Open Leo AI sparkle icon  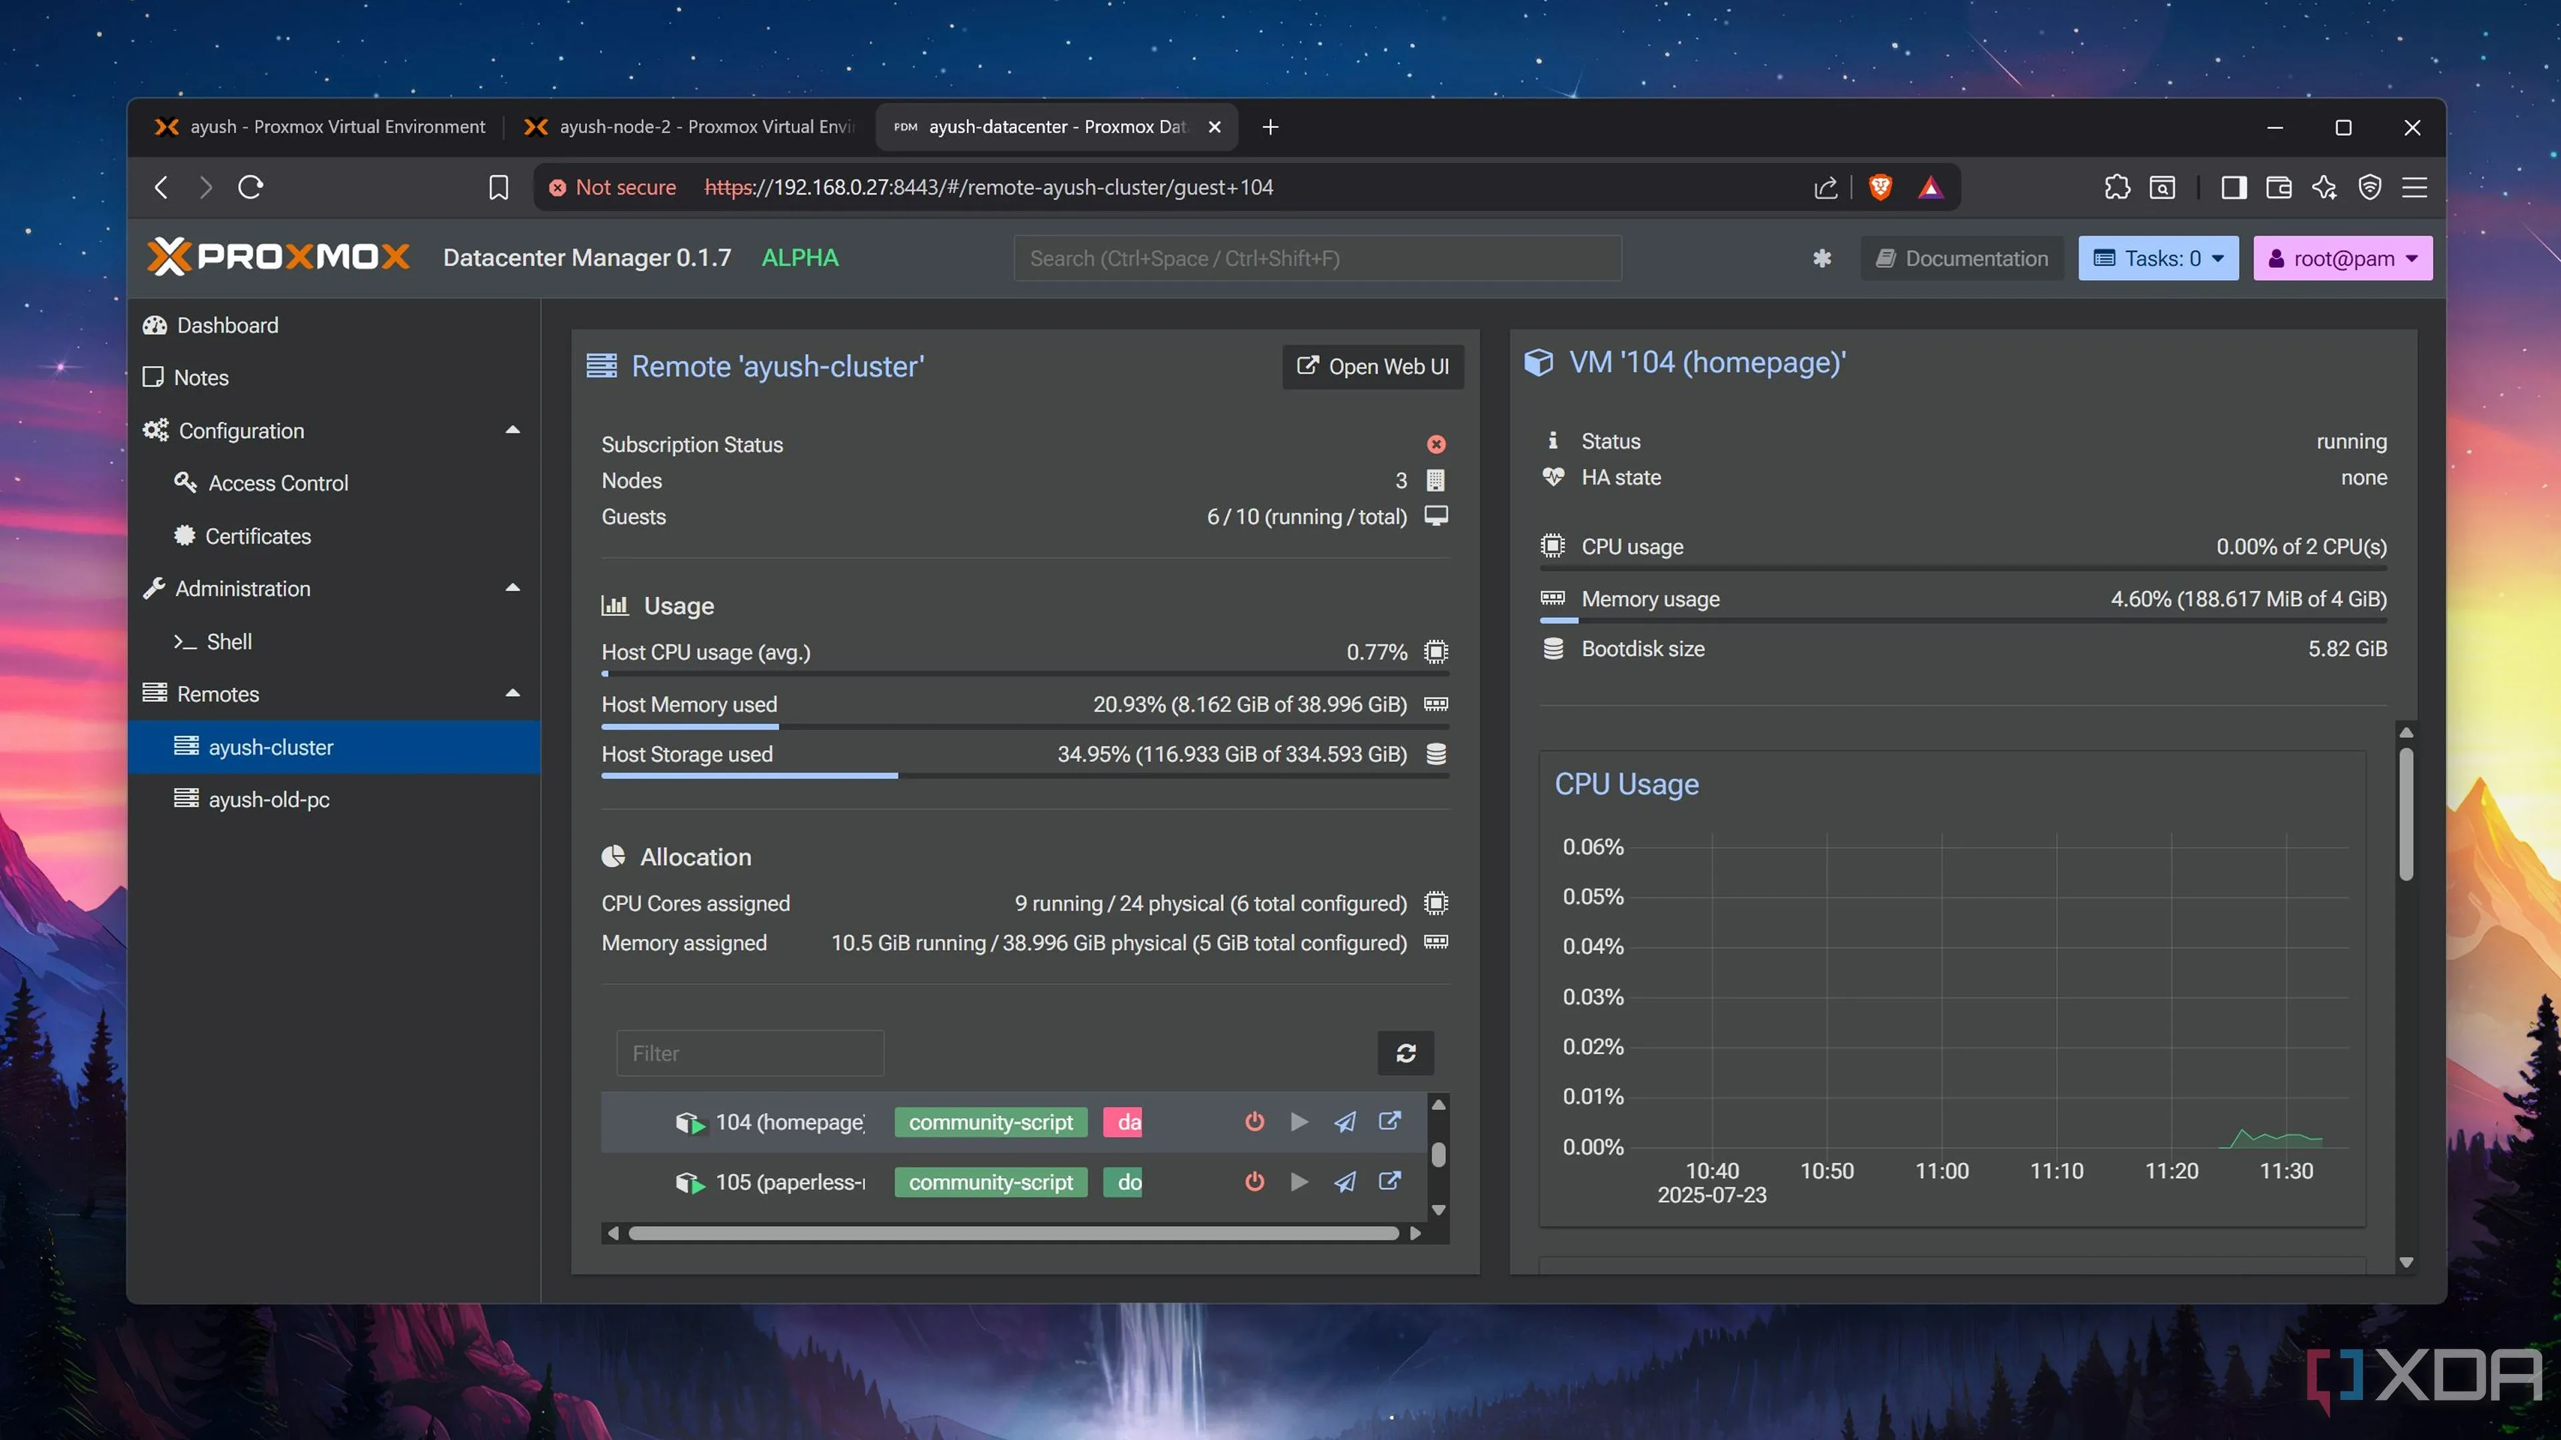pos(2324,188)
